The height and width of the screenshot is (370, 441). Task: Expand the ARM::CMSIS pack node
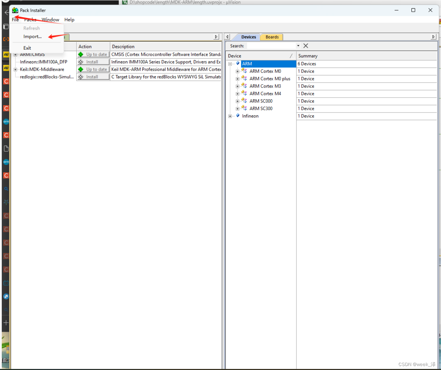tap(15, 55)
